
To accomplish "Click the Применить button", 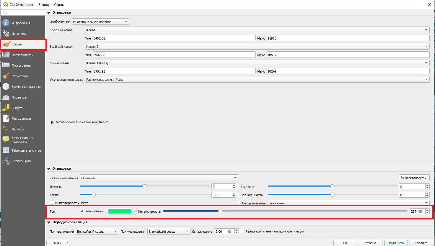I will tap(396, 243).
